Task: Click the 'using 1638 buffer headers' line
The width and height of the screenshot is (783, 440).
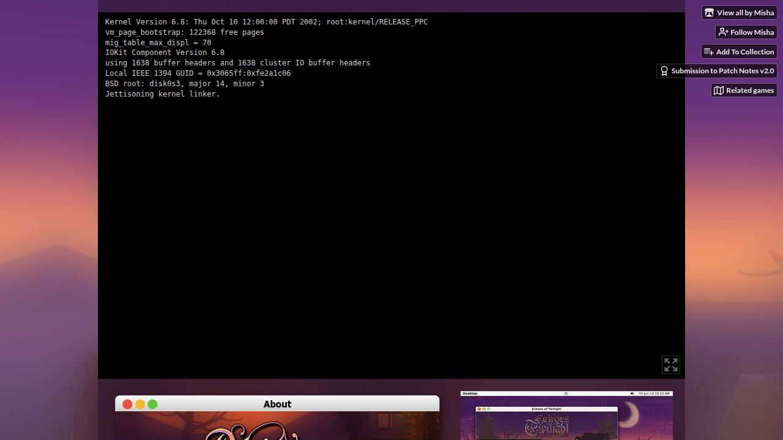Action: [237, 63]
